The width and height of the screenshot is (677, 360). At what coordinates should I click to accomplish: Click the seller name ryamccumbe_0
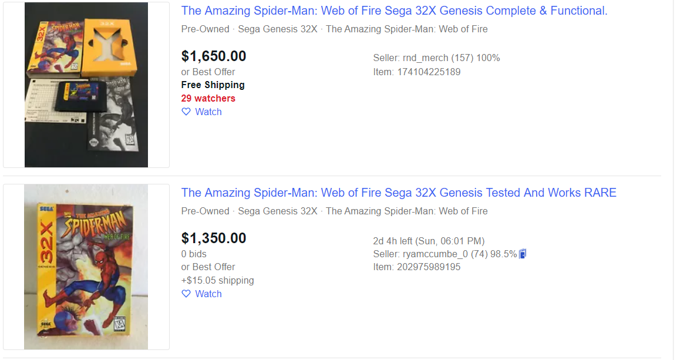[x=435, y=254]
